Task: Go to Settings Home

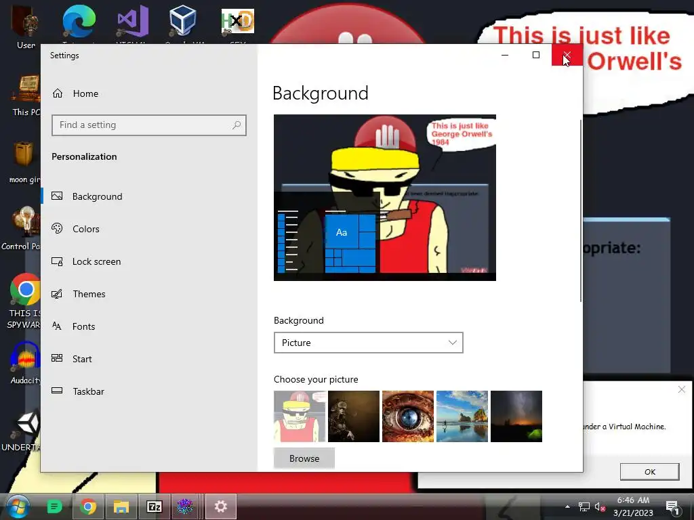Action: click(x=75, y=93)
